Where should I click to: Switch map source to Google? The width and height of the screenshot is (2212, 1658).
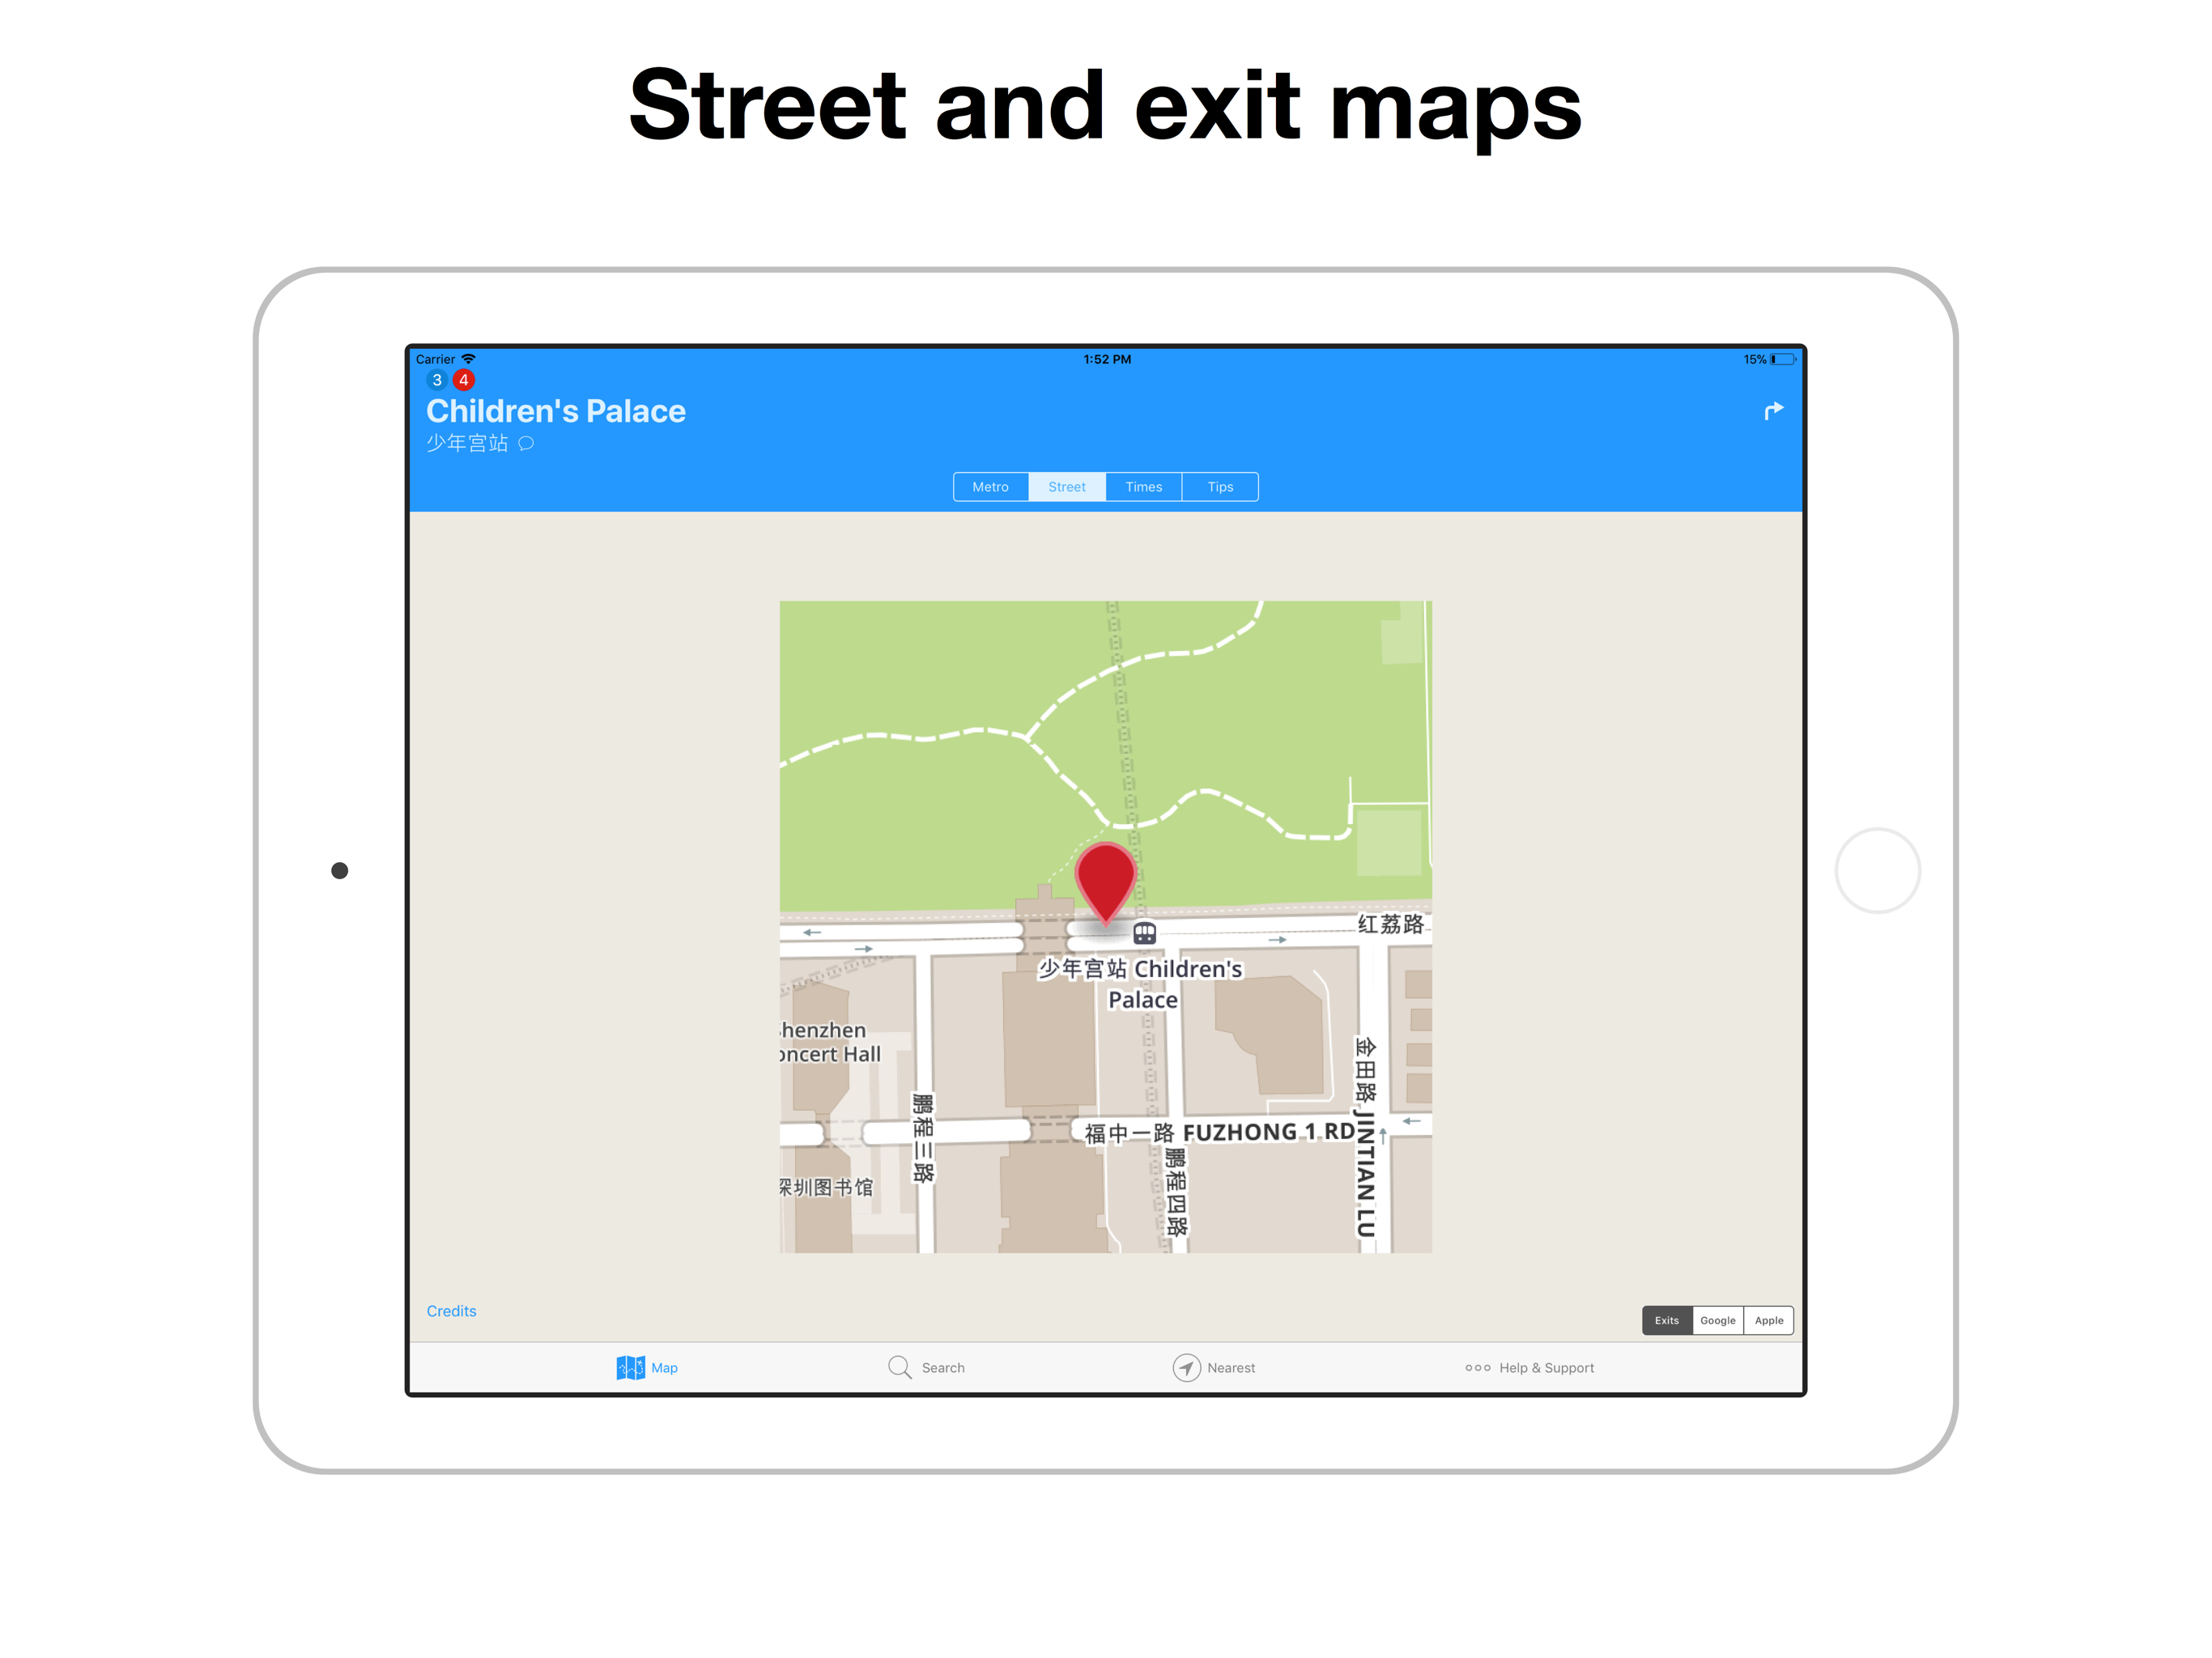pyautogui.click(x=1717, y=1320)
